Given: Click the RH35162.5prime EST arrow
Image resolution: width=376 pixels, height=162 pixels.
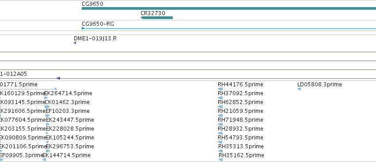Looking at the screenshot, I should [x=220, y=160].
